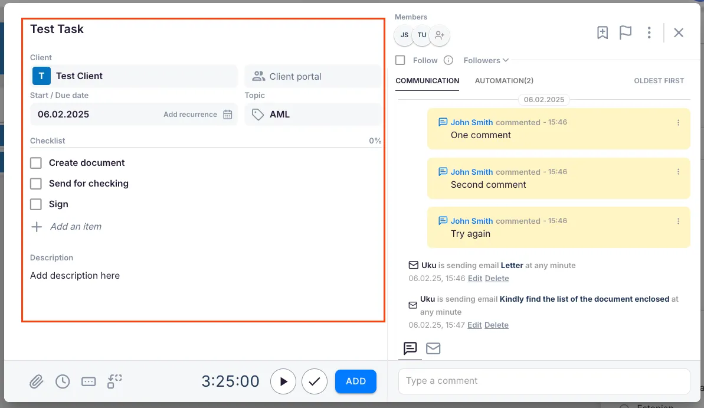The width and height of the screenshot is (704, 408).
Task: Enable the Follow checkbox
Action: pos(400,60)
